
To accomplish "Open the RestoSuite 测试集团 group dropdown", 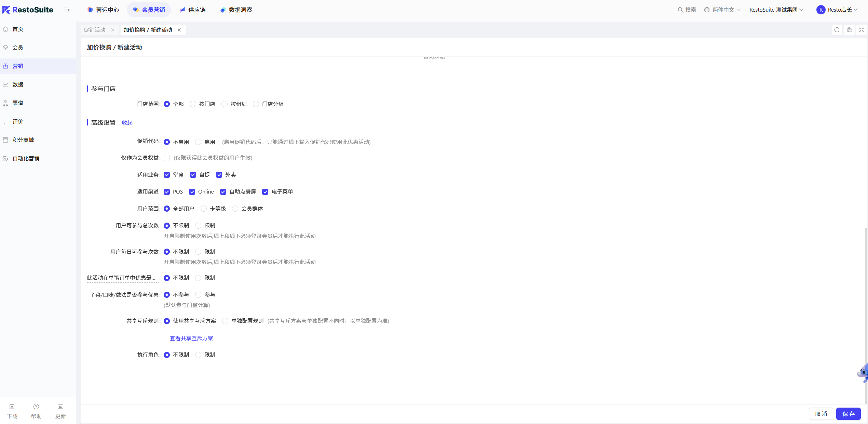I will [776, 10].
